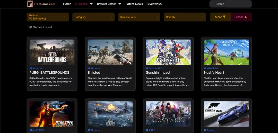This screenshot has width=278, height=133.
Task: Click Windows icon beside World of Warships Shooter tag
Action: 89,130
